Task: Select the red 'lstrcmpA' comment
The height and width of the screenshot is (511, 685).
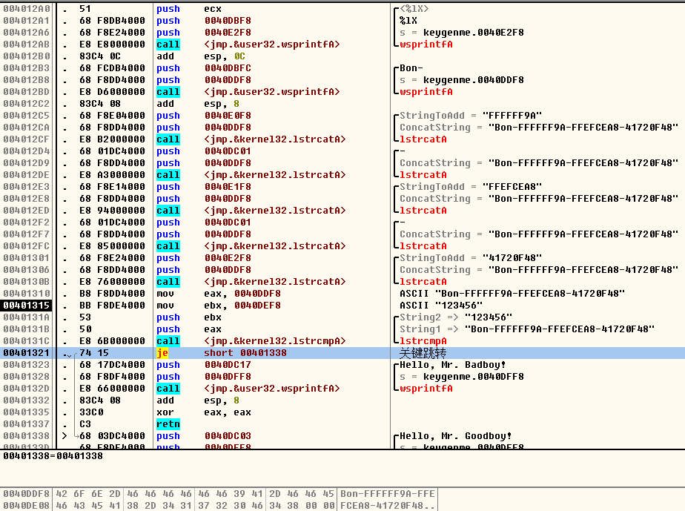Action: 423,340
